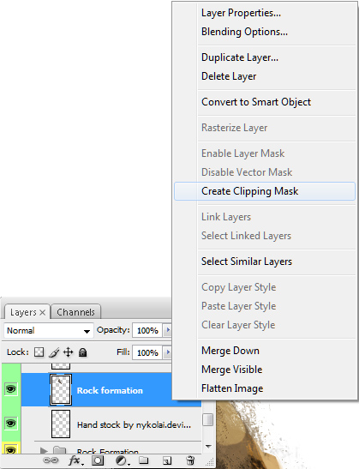359x469 pixels.
Task: Enable lock position icon
Action: coord(69,352)
